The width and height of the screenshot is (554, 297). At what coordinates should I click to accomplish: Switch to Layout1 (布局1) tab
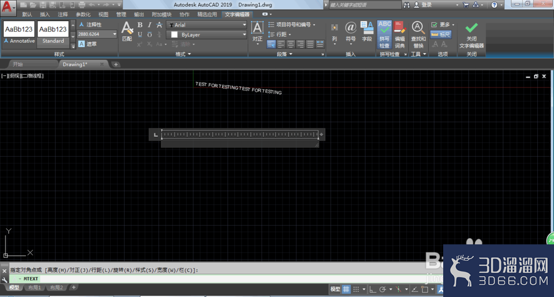(34, 288)
